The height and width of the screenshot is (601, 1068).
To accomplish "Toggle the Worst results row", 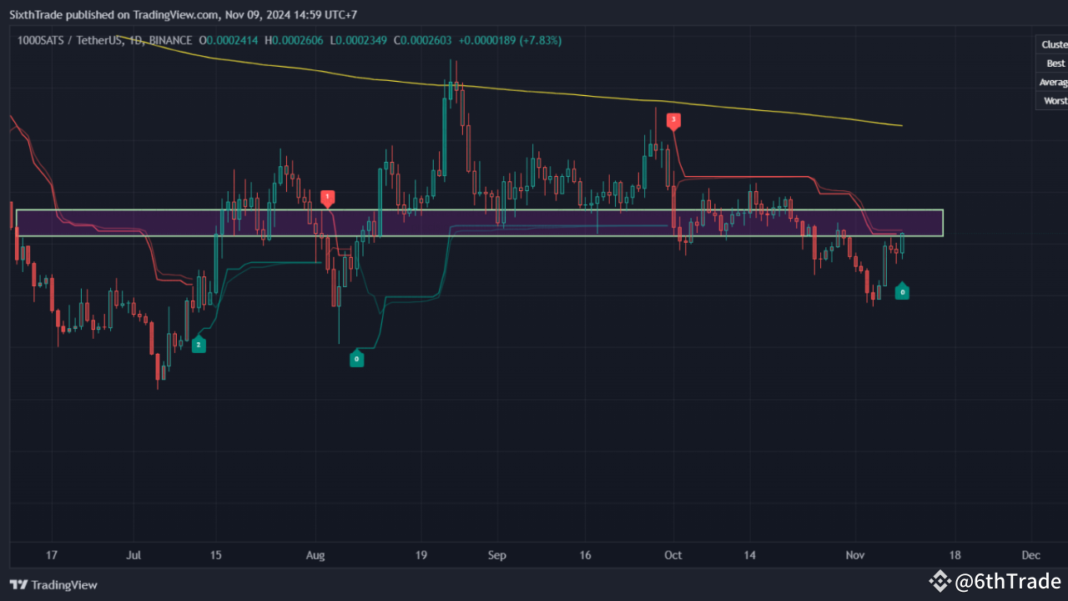I will 1054,99.
